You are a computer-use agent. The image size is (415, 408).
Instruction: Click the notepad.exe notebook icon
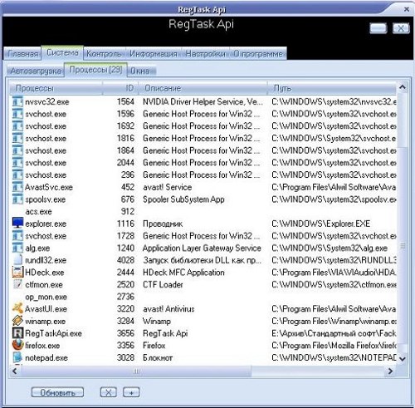[17, 357]
